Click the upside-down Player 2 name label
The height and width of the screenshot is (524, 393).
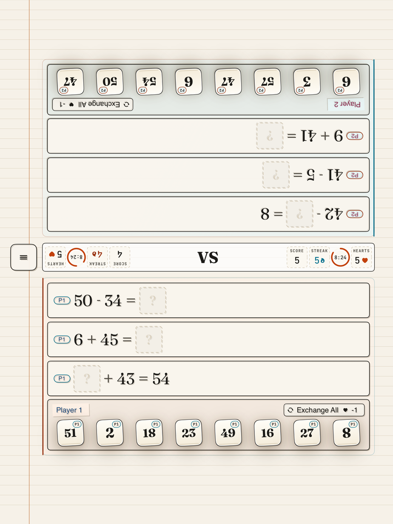(346, 104)
